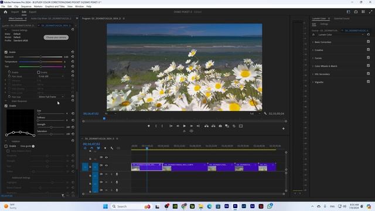Expand the Basic Correction section
This screenshot has width=375, height=211.
click(x=313, y=42)
